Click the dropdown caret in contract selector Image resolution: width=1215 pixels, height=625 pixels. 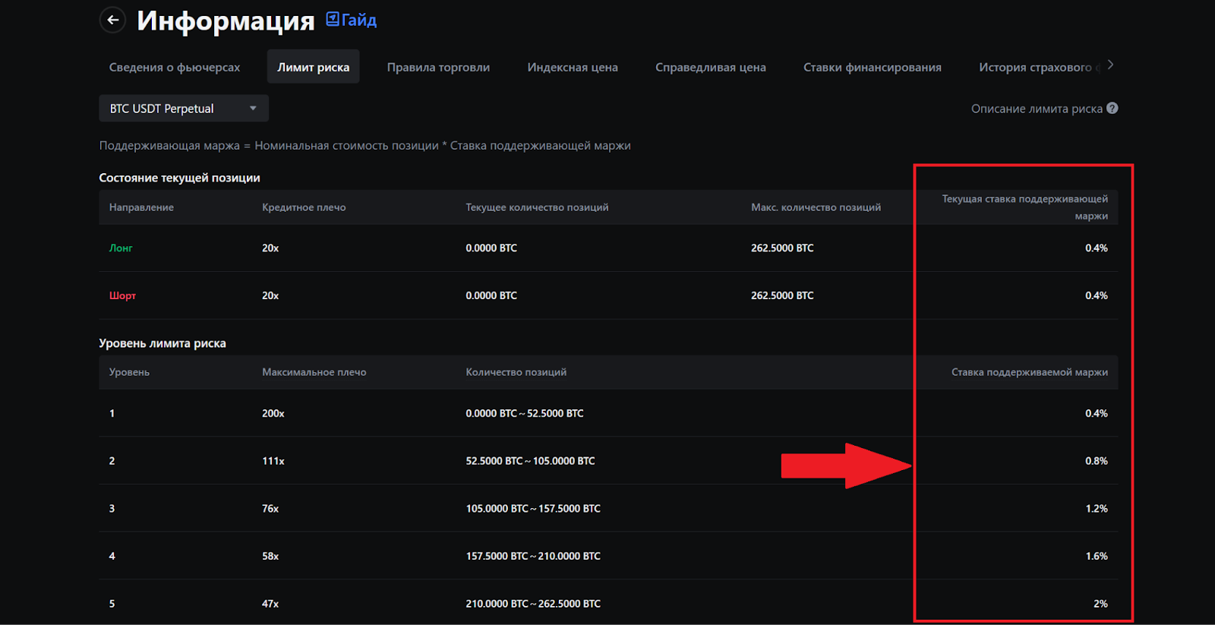(253, 109)
